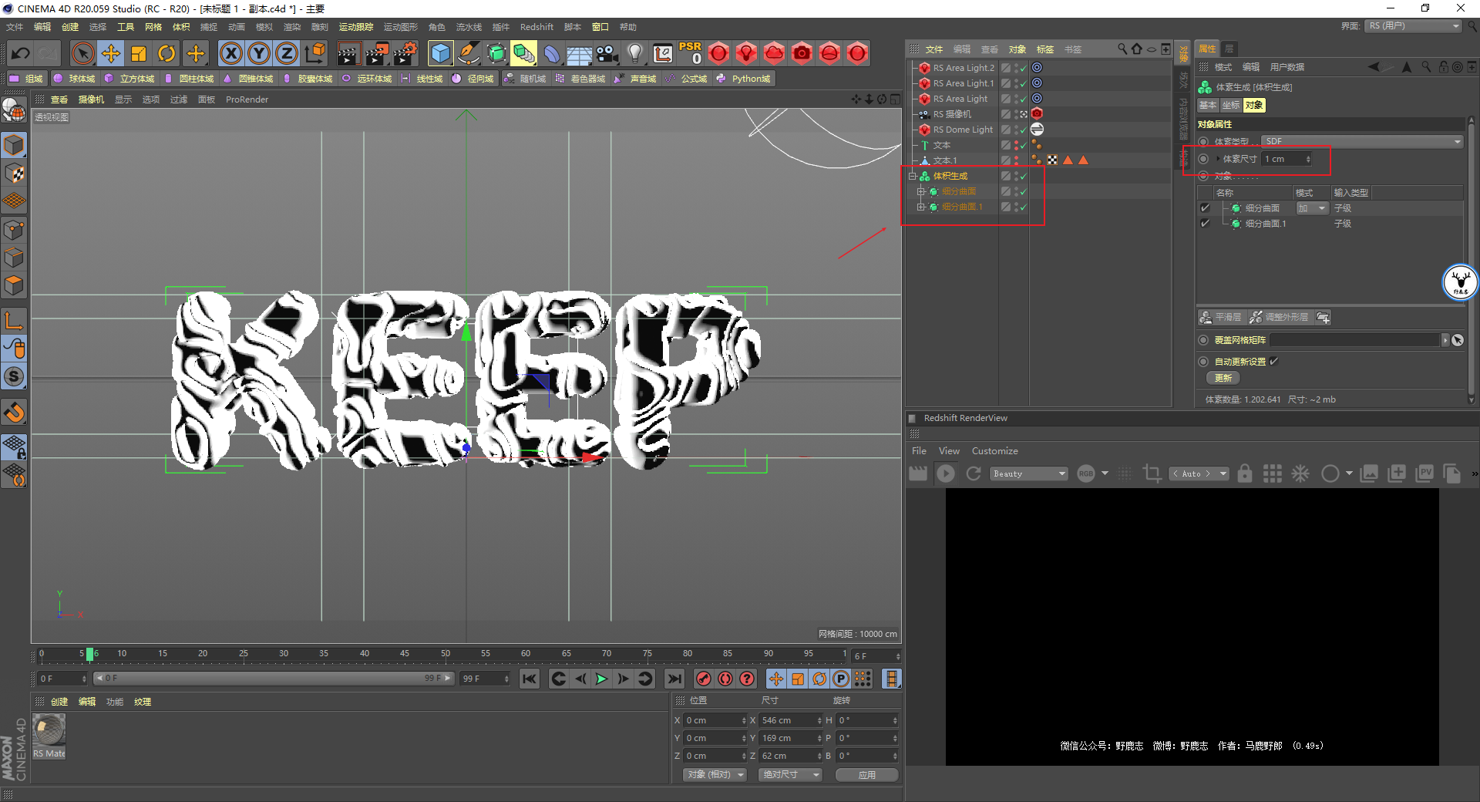Click Render View clapperboard icon

pos(348,53)
